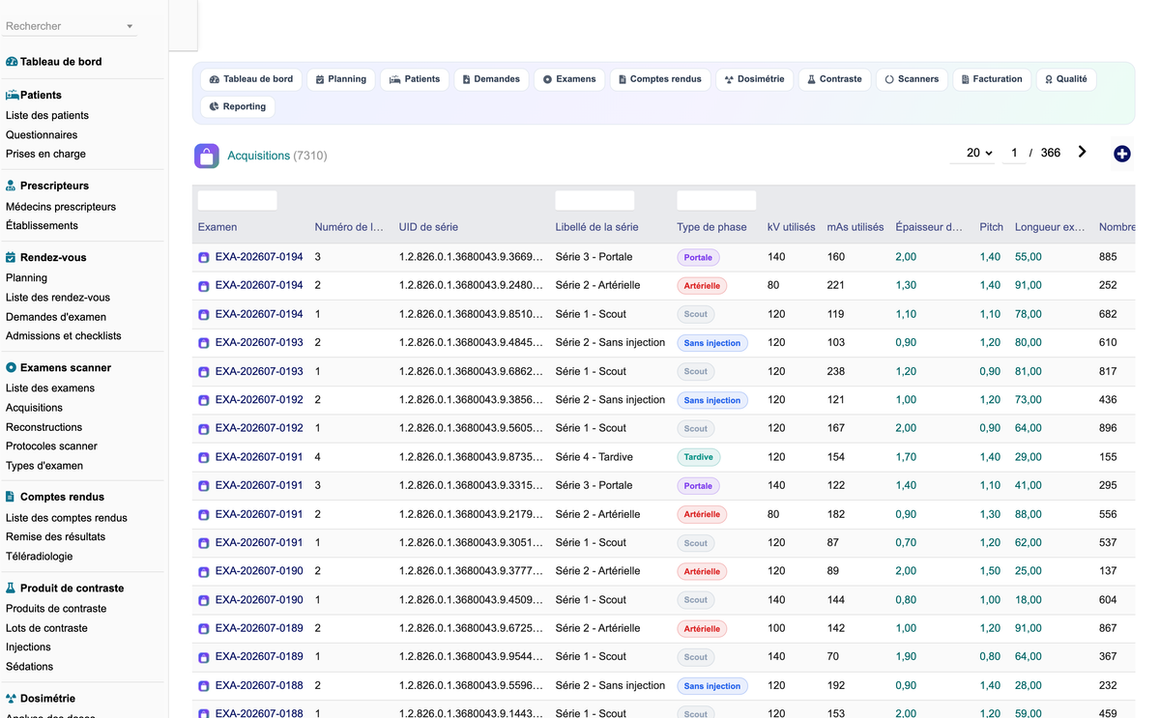1160x718 pixels.
Task: Click exam icon in Série 4 - Tardive row
Action: [x=204, y=457]
